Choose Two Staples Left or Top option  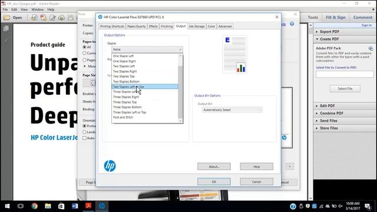coord(145,87)
